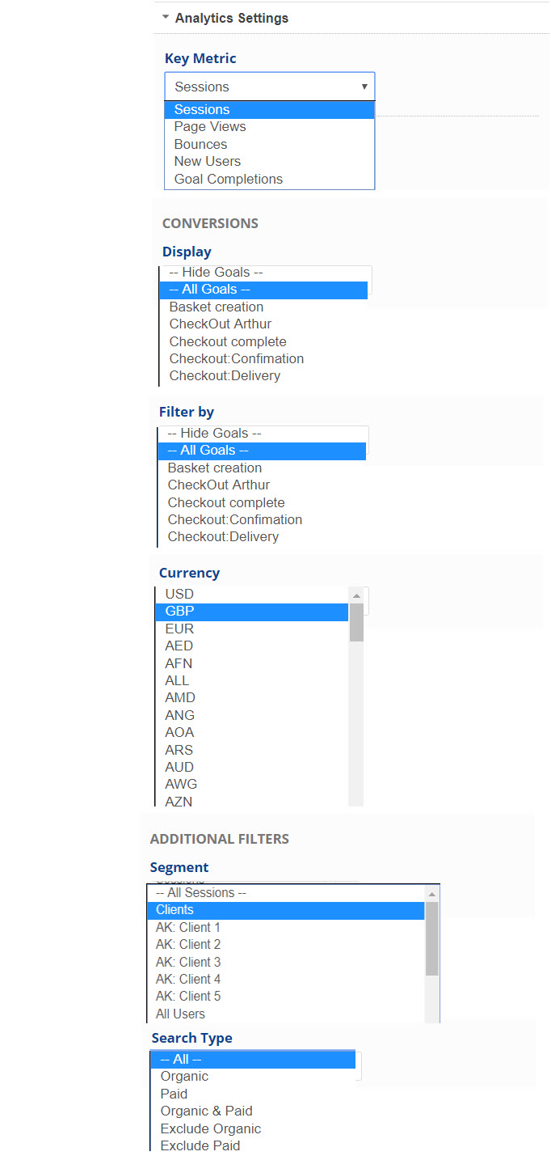Choose All Sessions in Segment list

click(x=201, y=893)
